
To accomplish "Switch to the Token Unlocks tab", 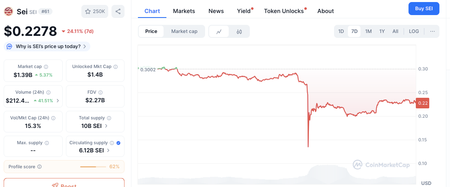I will 284,11.
